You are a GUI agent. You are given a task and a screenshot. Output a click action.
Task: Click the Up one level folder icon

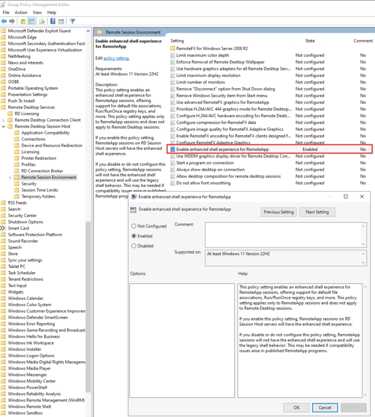[x=23, y=21]
